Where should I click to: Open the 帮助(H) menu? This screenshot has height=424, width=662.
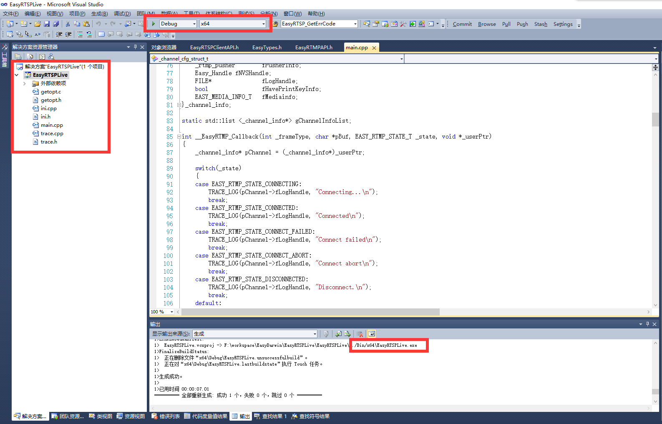pyautogui.click(x=316, y=14)
